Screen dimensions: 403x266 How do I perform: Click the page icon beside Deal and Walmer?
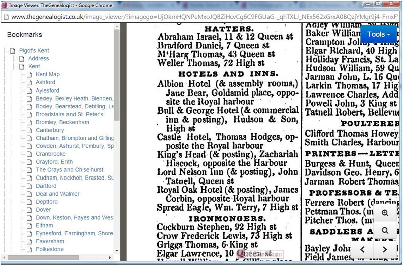[x=29, y=194]
